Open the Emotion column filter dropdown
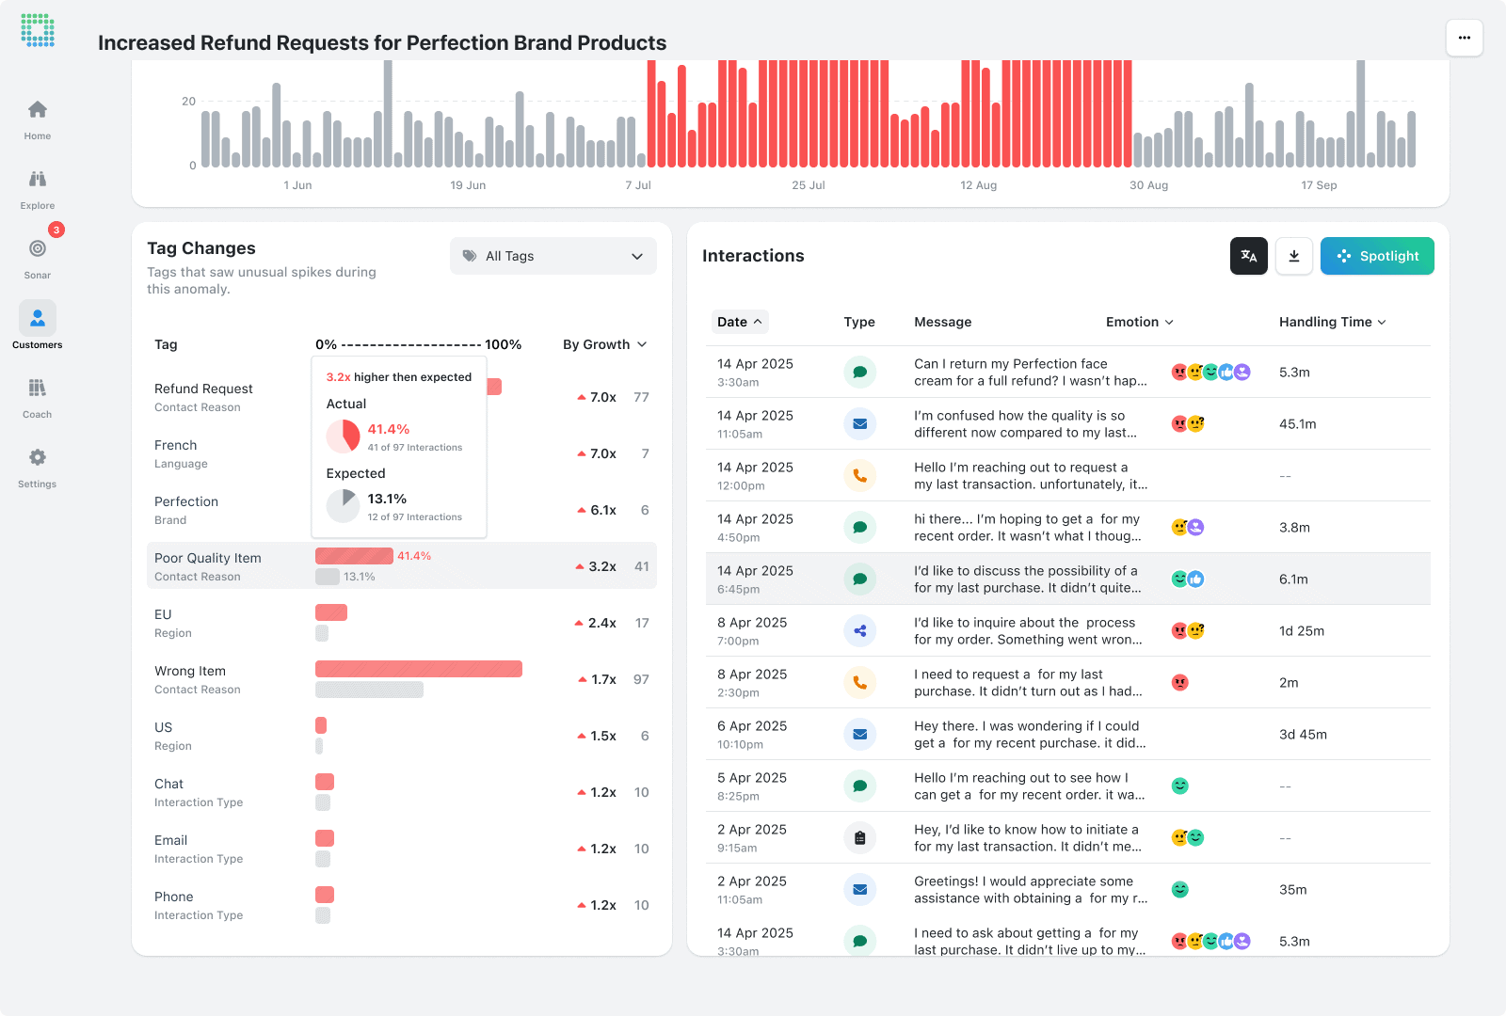1506x1016 pixels. (x=1140, y=322)
